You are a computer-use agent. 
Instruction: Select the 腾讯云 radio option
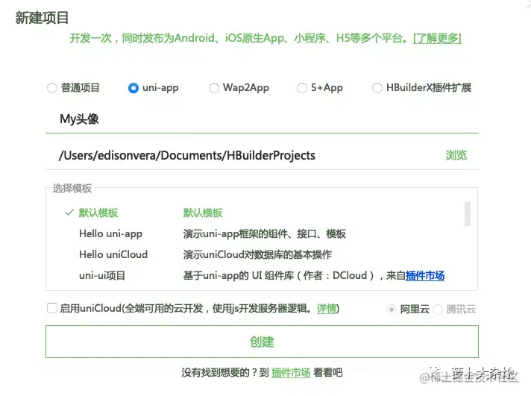(438, 309)
